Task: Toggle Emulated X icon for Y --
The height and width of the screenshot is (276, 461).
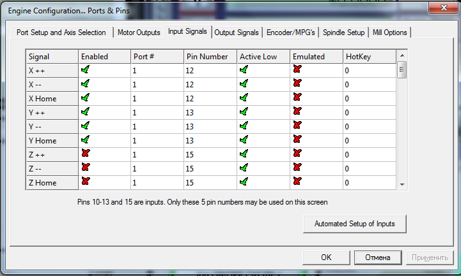Action: [x=297, y=126]
